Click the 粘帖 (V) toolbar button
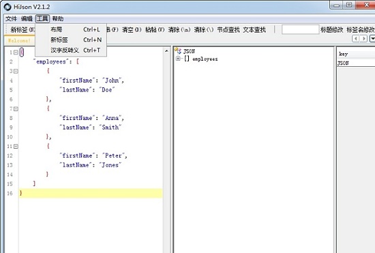 click(155, 29)
